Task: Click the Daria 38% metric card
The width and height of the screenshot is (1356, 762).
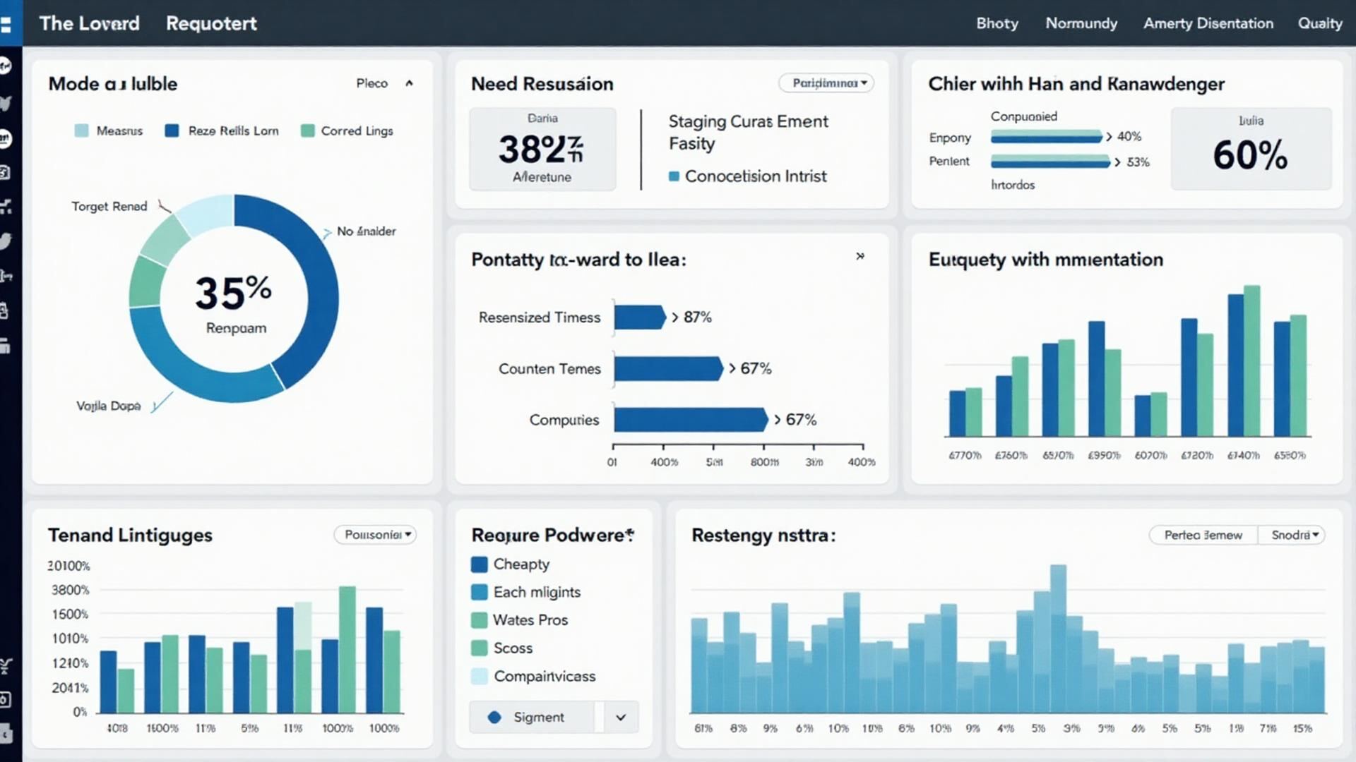Action: (x=542, y=149)
